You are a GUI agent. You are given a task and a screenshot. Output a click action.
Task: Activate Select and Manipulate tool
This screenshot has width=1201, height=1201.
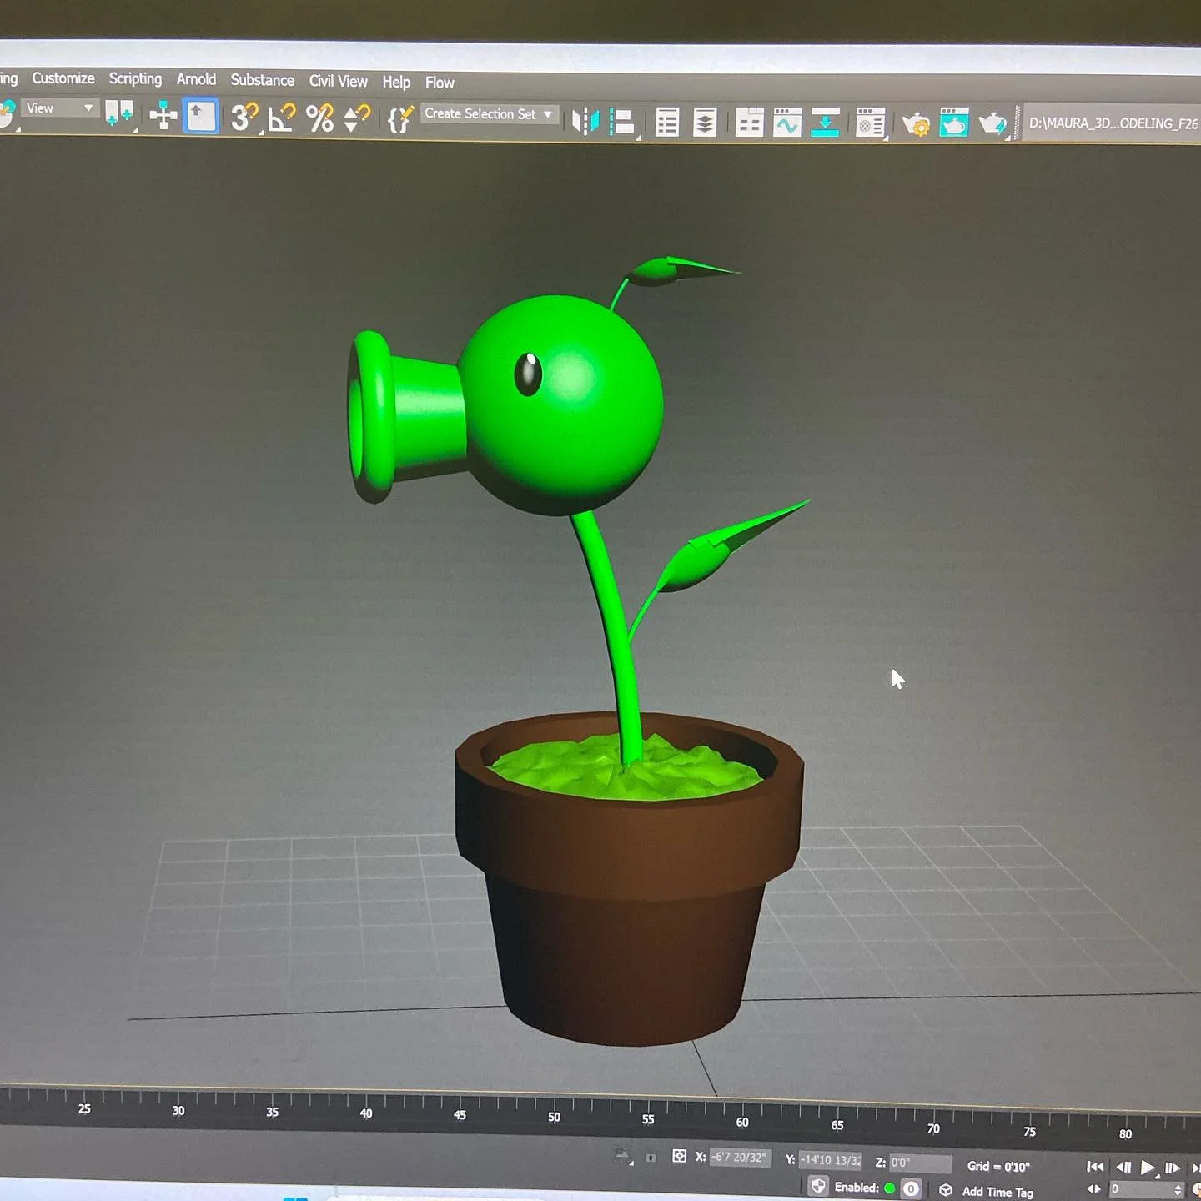point(163,116)
